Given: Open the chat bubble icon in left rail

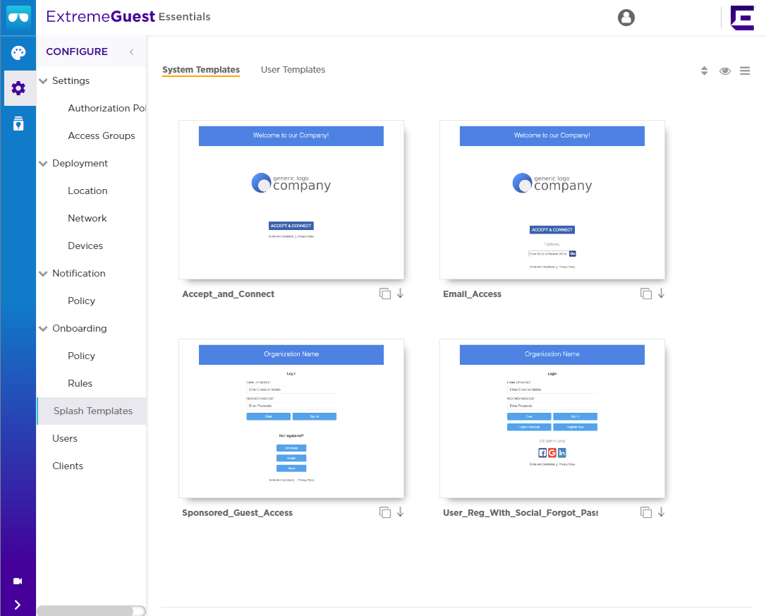Looking at the screenshot, I should 18,52.
